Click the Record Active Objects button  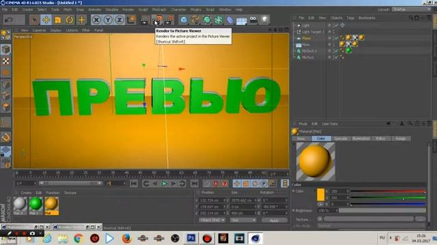pos(206,183)
